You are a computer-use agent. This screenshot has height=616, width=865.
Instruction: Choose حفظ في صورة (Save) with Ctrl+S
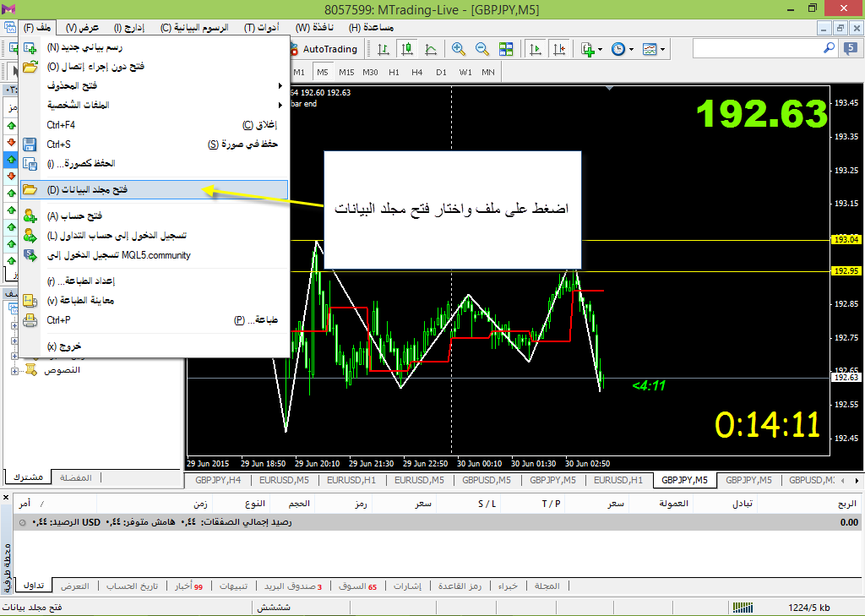(x=154, y=144)
